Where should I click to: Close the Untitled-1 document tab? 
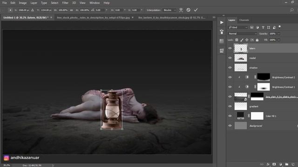(x=51, y=18)
